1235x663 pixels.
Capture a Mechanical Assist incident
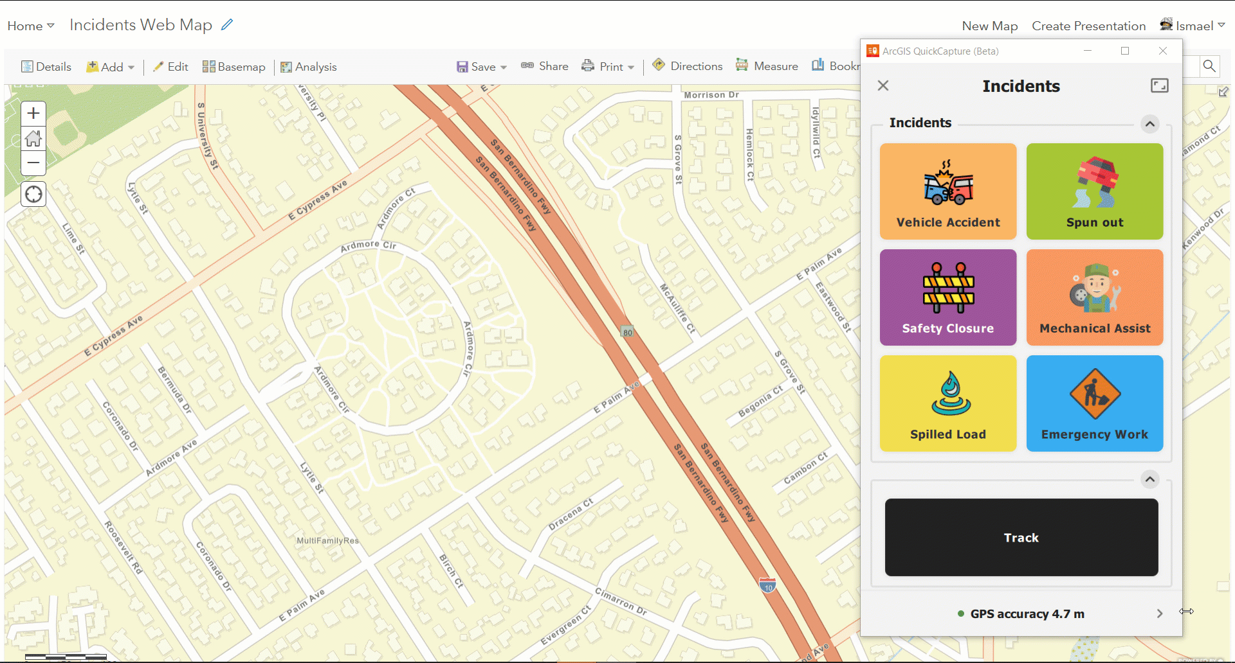1094,297
